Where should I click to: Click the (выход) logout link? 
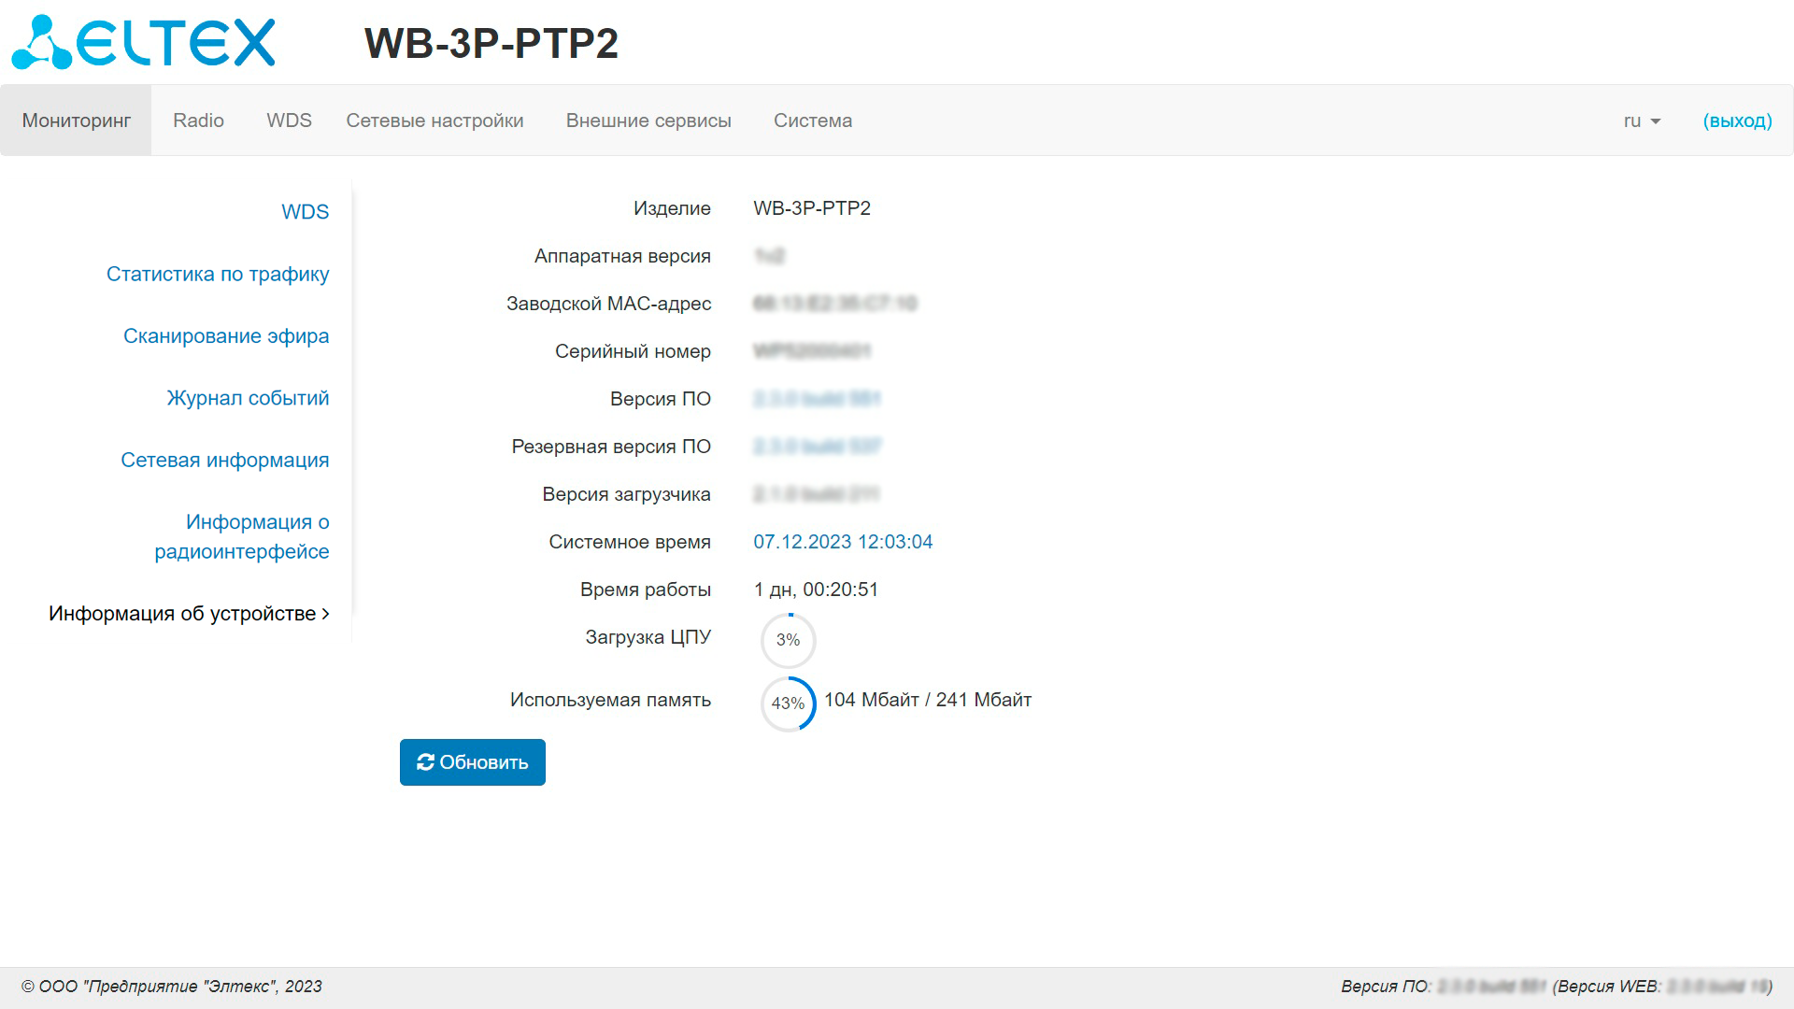pos(1737,121)
